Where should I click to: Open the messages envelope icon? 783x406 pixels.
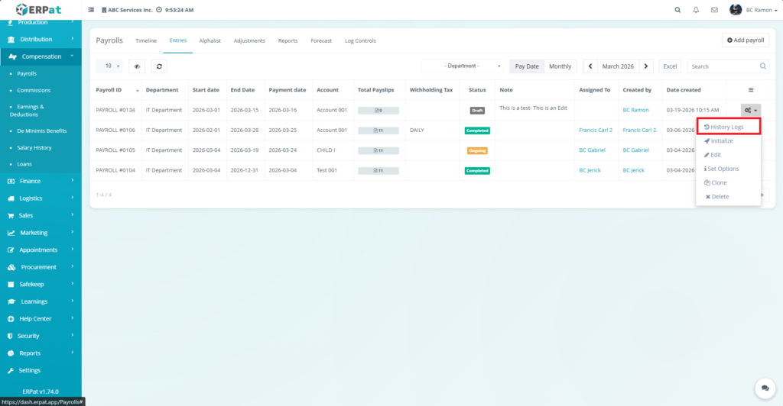tap(714, 10)
